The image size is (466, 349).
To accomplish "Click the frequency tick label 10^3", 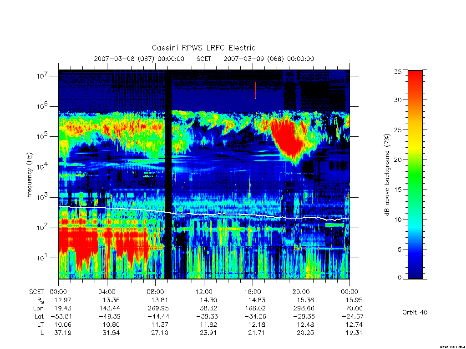I will [41, 197].
